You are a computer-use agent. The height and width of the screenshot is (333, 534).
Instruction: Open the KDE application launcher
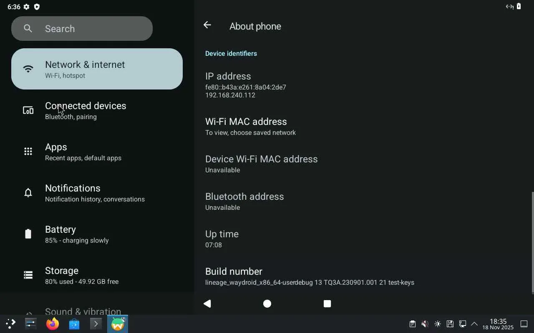10,324
